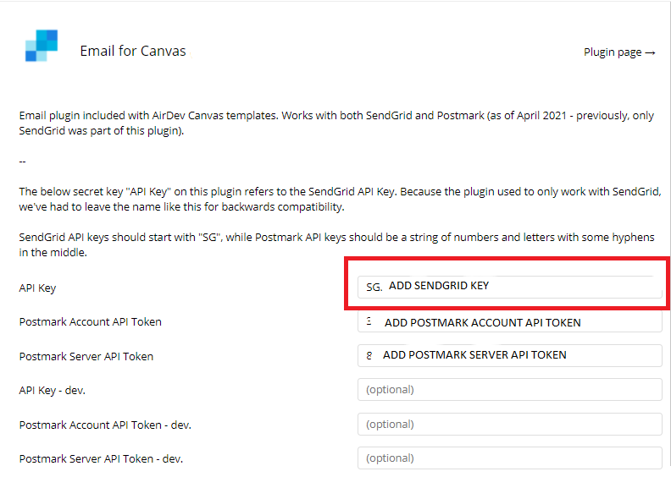Image resolution: width=671 pixels, height=477 pixels.
Task: Click the API Key - dev. label
Action: (53, 390)
